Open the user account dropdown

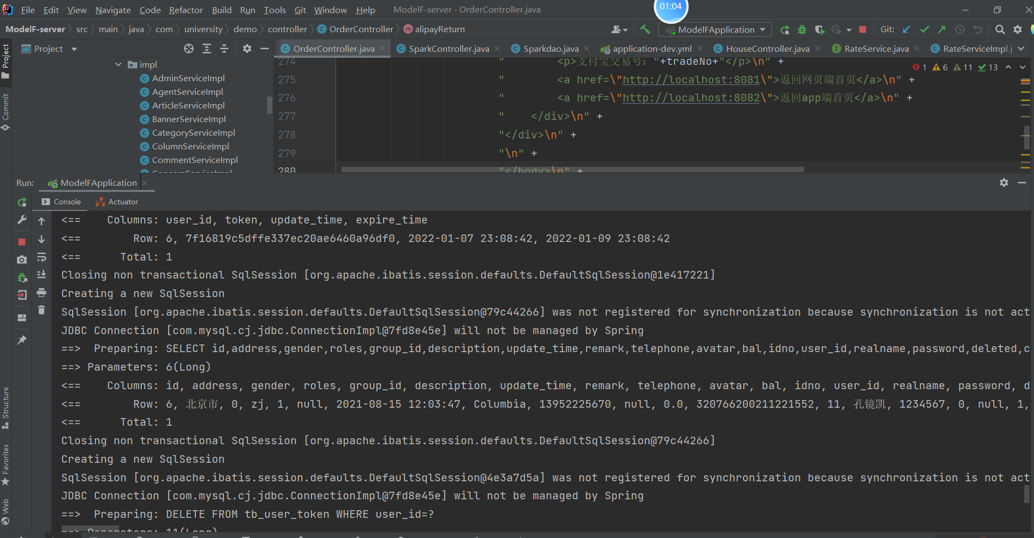pyautogui.click(x=619, y=29)
